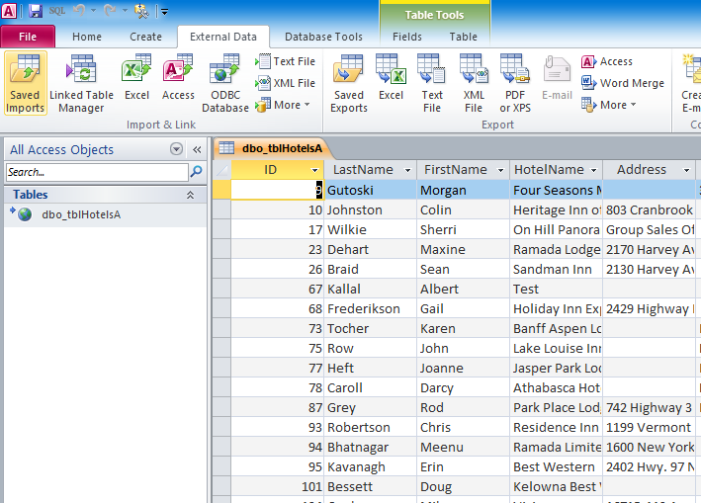This screenshot has height=503, width=701.
Task: Click the SQL button in Quick Access Toolbar
Action: click(56, 11)
